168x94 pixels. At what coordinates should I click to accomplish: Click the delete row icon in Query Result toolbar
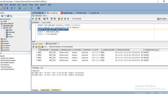tap(42, 47)
